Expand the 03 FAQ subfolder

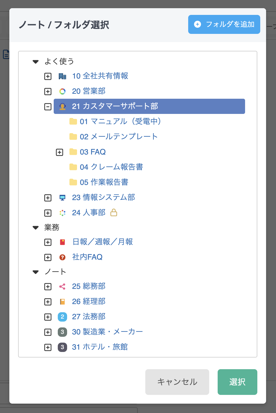[60, 152]
